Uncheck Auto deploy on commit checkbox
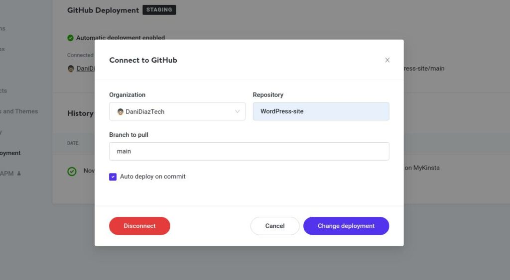 click(x=113, y=177)
